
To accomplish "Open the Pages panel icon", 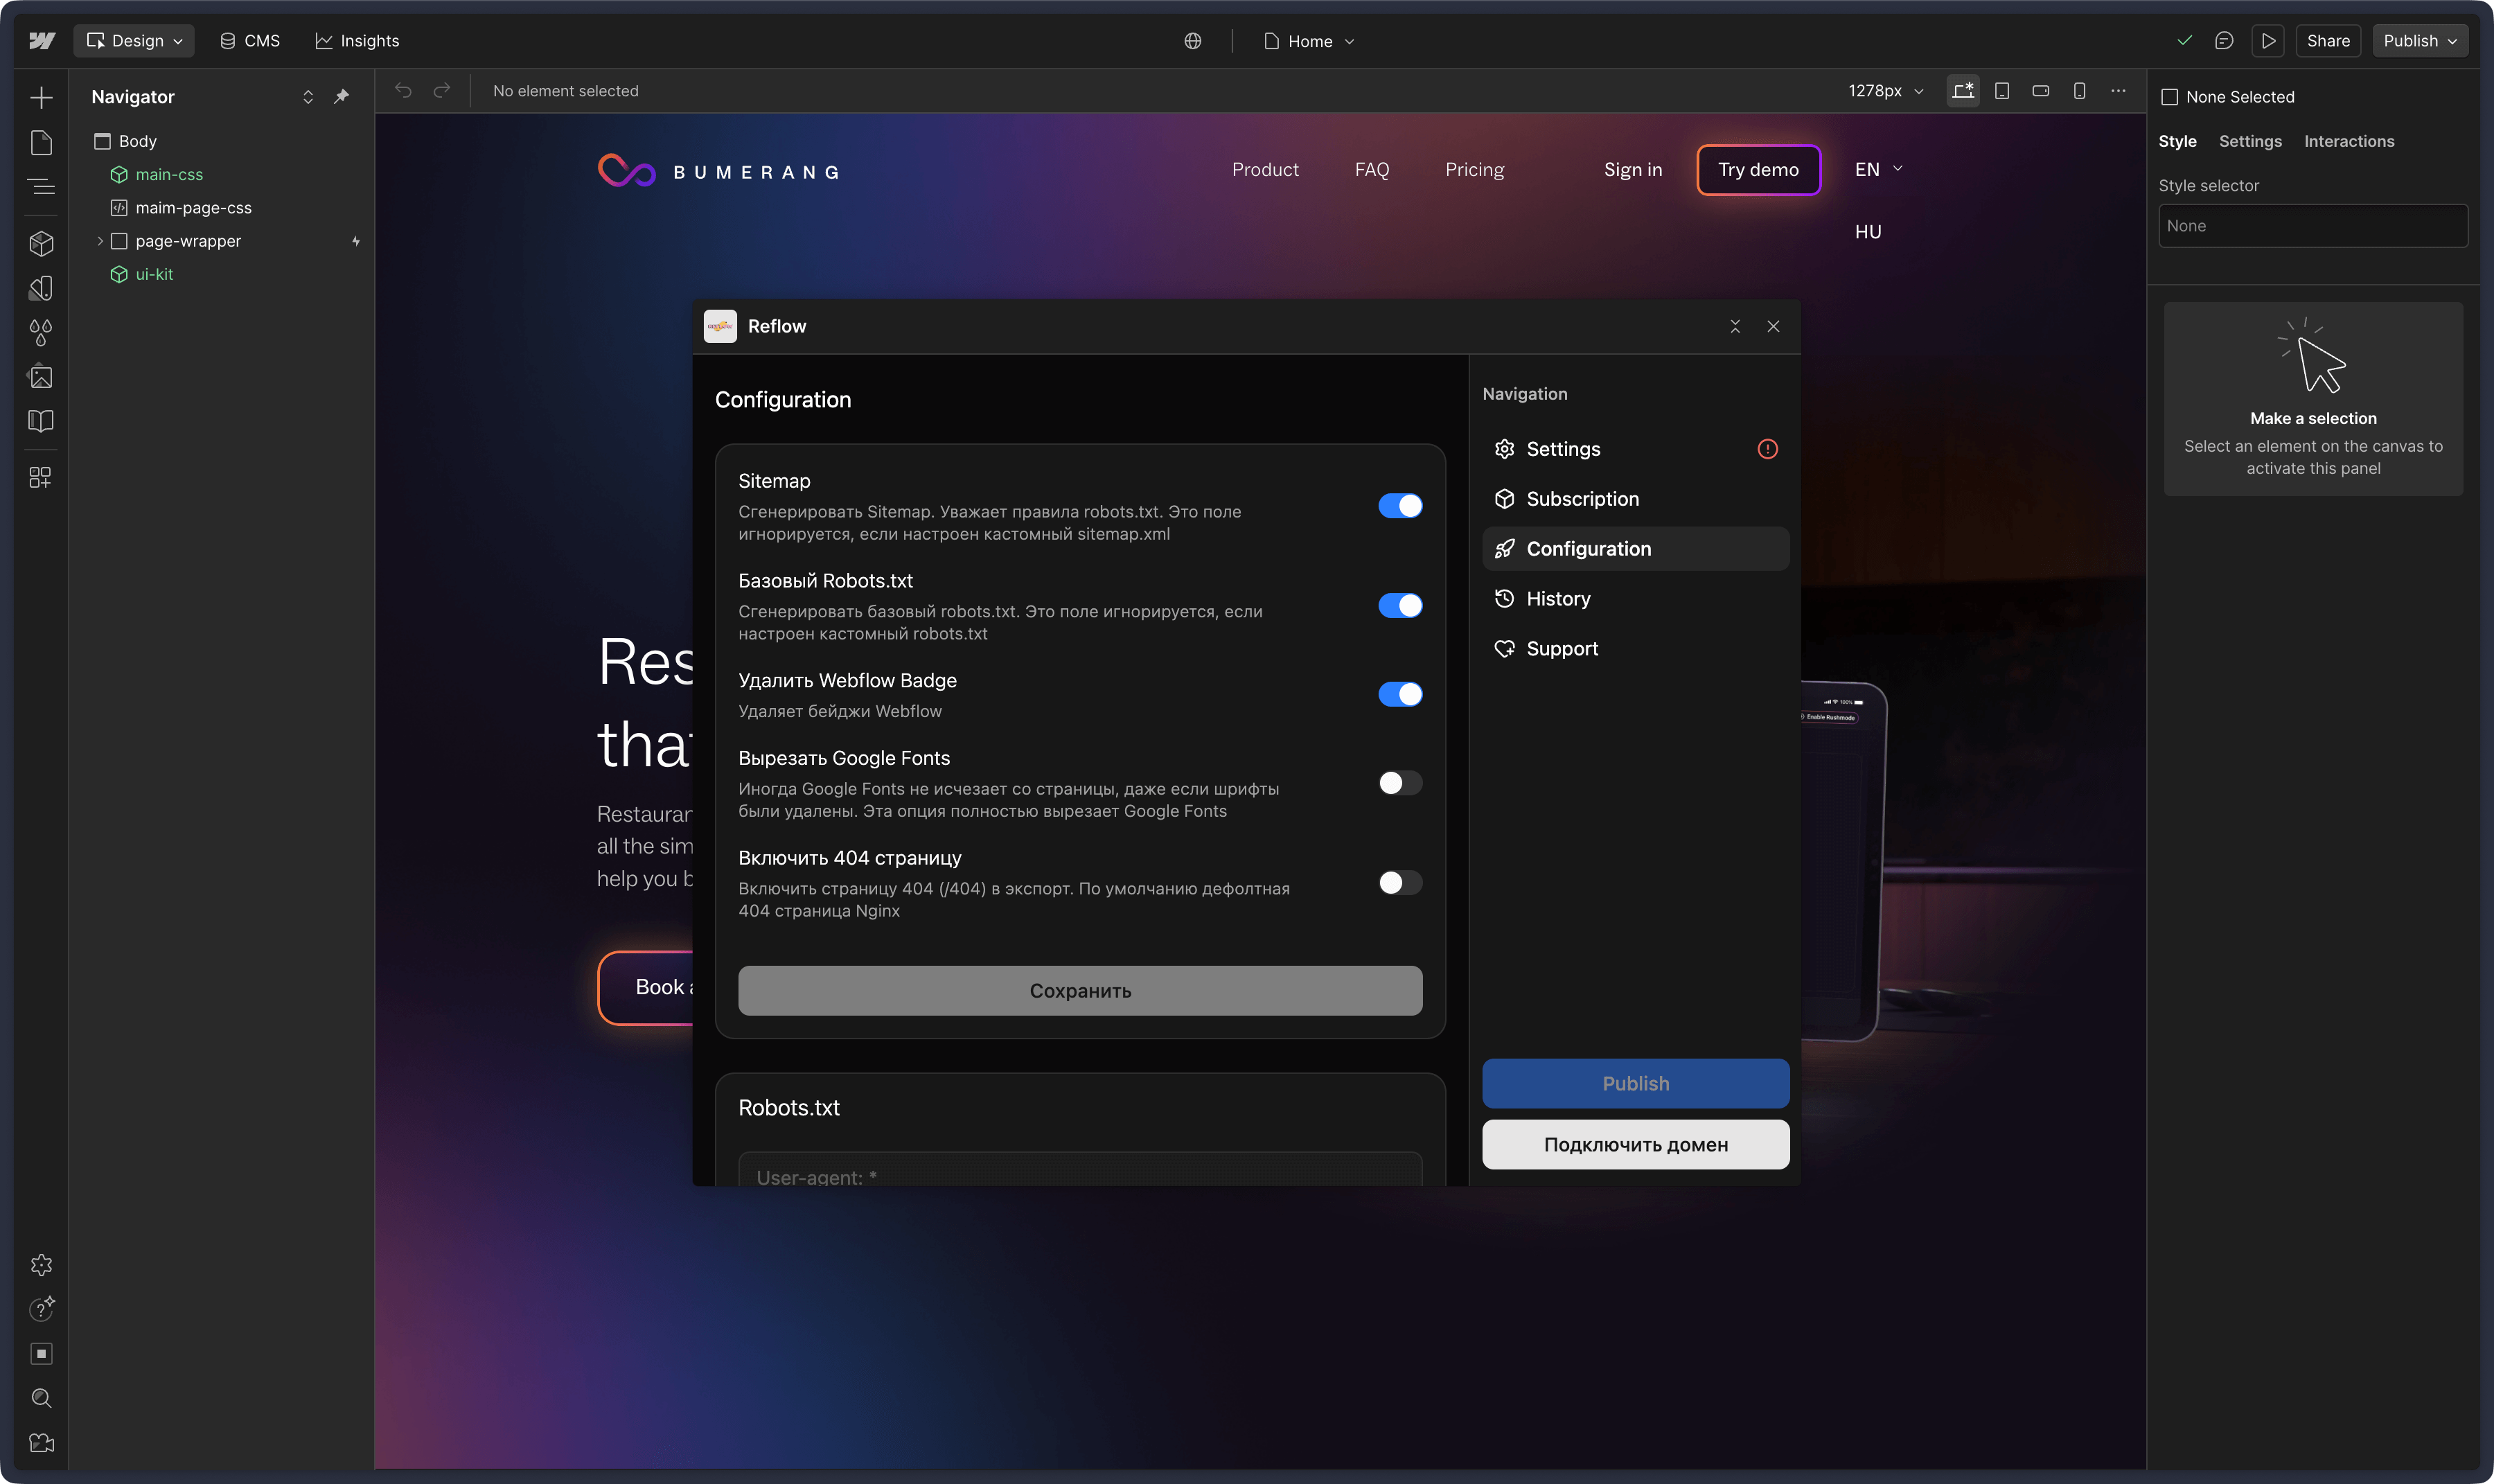I will [41, 142].
